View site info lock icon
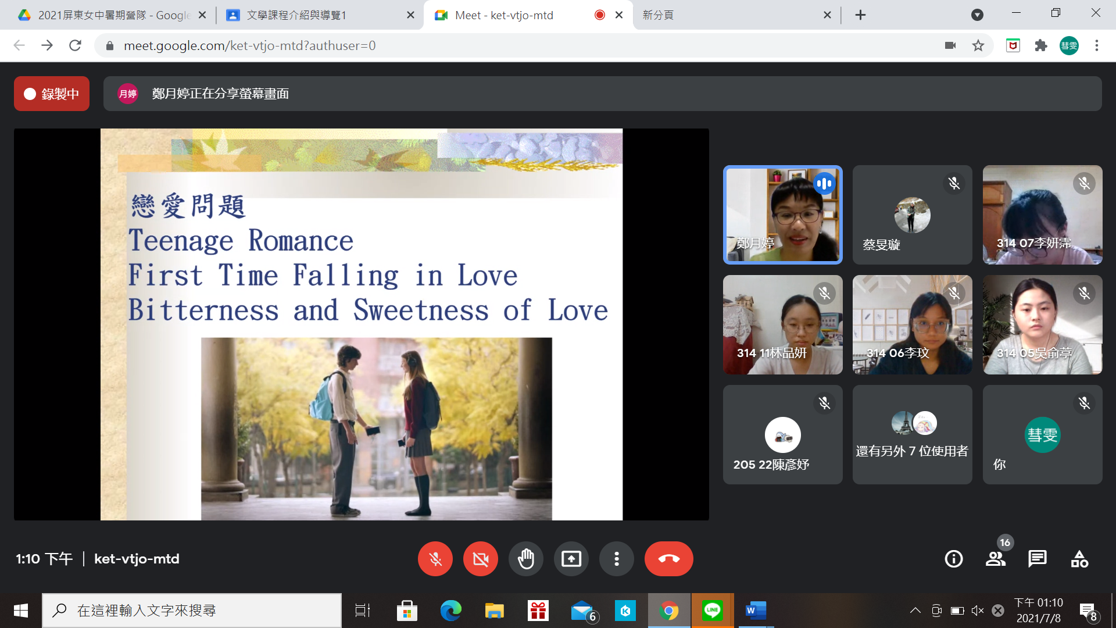1116x628 pixels. click(110, 45)
